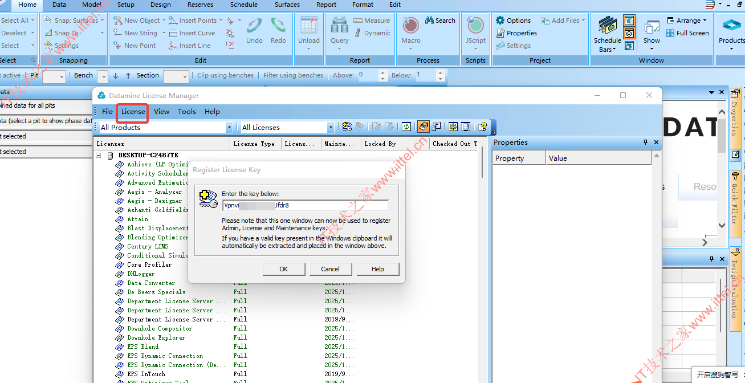Click the help icon in License Manager toolbar
Screen dimensions: 745x383
click(483, 127)
